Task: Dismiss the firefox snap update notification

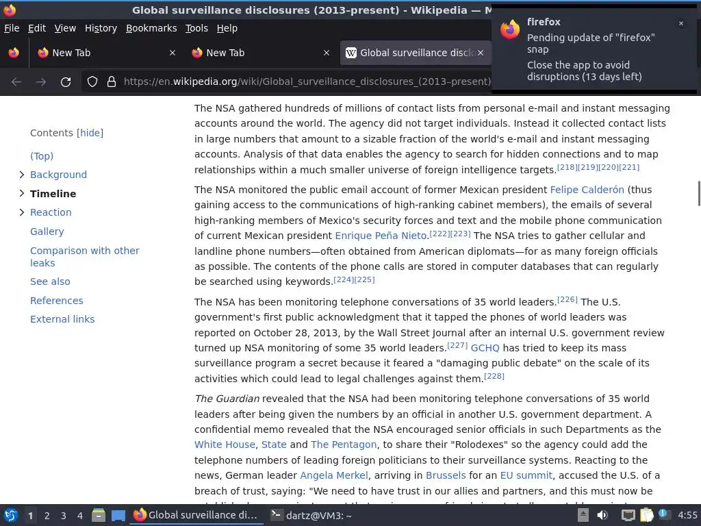Action: (681, 23)
